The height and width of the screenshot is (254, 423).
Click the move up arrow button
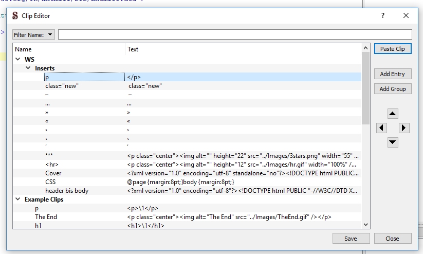[x=393, y=114]
